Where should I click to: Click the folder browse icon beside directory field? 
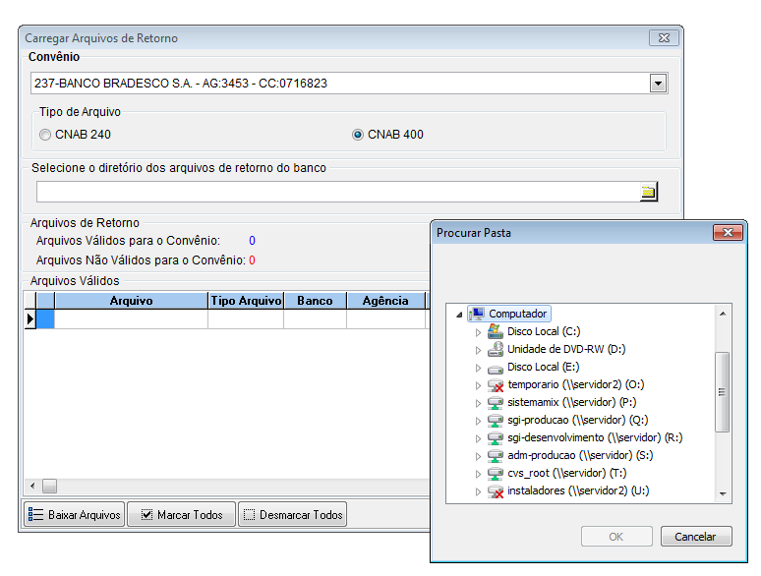click(x=648, y=192)
